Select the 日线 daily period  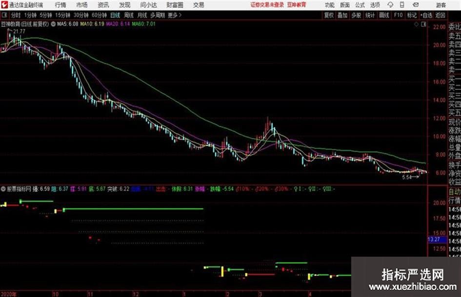click(115, 15)
